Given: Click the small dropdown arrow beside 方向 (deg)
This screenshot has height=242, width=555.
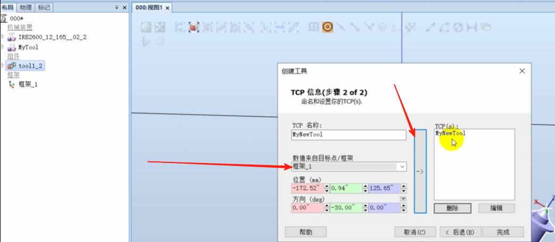Looking at the screenshot, I should click(403, 198).
